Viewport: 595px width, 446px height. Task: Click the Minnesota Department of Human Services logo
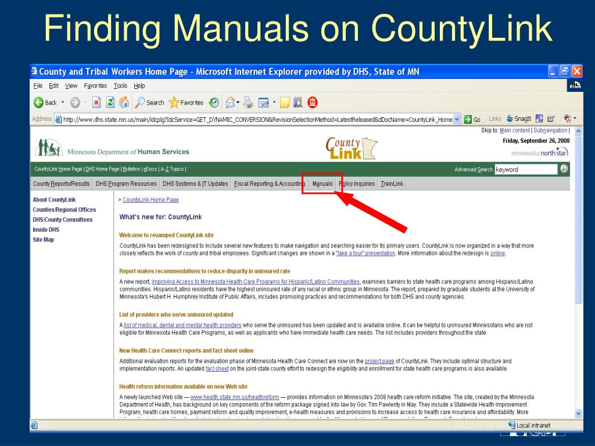coord(112,148)
